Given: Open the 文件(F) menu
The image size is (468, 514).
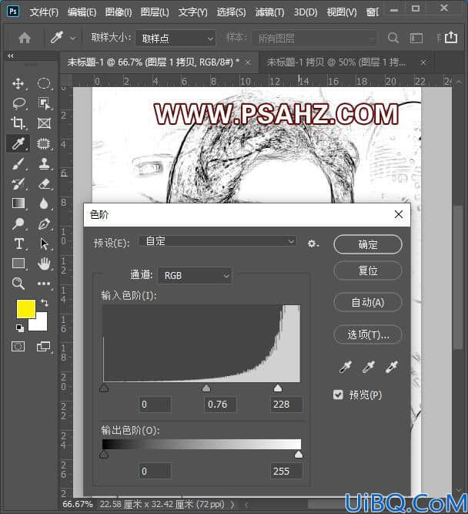Looking at the screenshot, I should click(x=44, y=12).
